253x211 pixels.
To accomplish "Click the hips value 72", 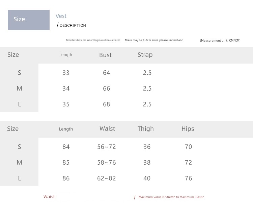I will (189, 162).
